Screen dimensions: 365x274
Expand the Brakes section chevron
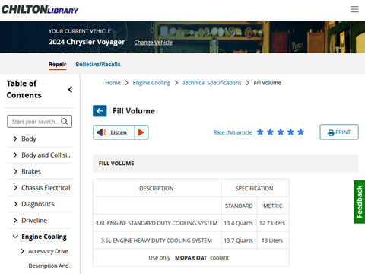click(x=15, y=171)
